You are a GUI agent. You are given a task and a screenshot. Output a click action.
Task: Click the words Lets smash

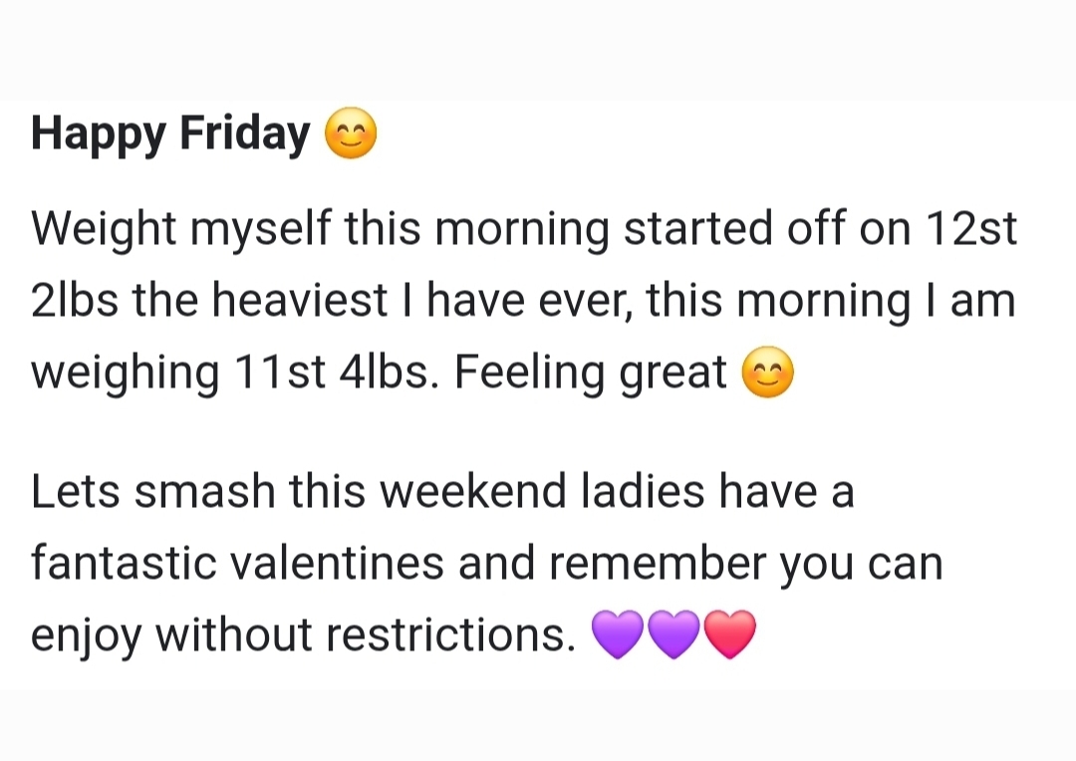(152, 492)
